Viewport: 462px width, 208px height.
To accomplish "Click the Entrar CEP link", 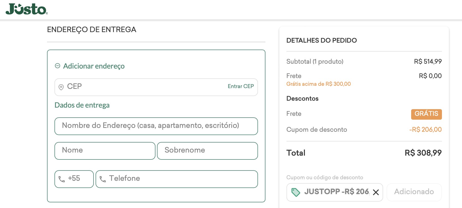I will pos(241,86).
